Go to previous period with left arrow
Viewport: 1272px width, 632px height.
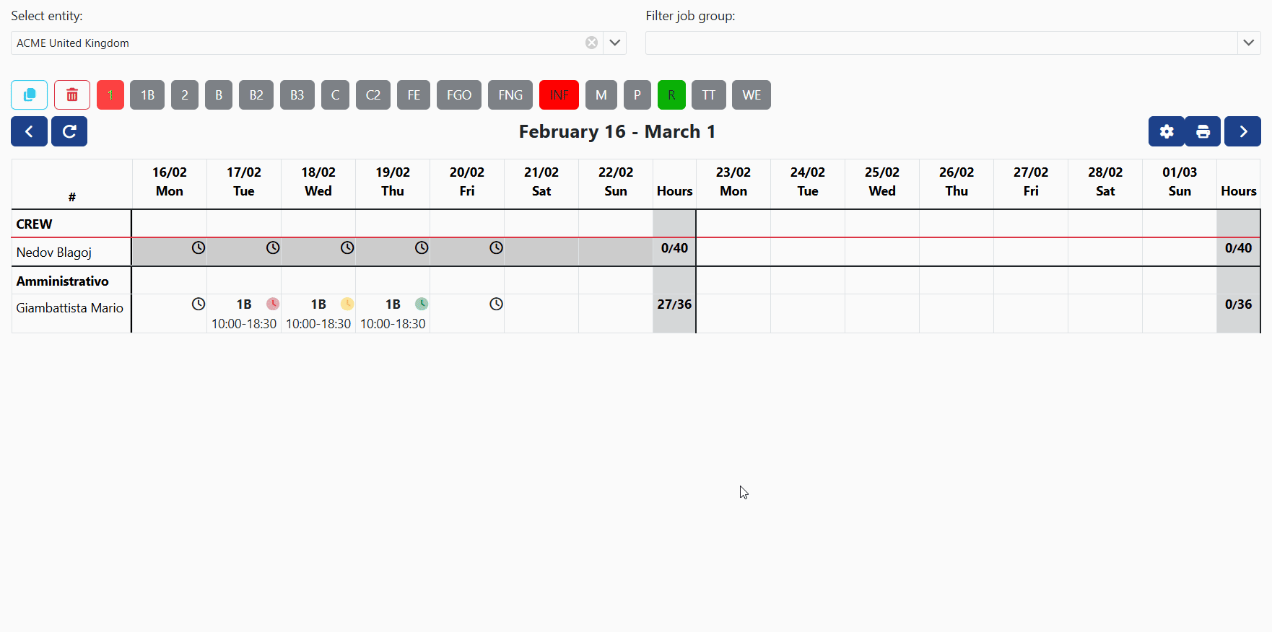pos(29,131)
